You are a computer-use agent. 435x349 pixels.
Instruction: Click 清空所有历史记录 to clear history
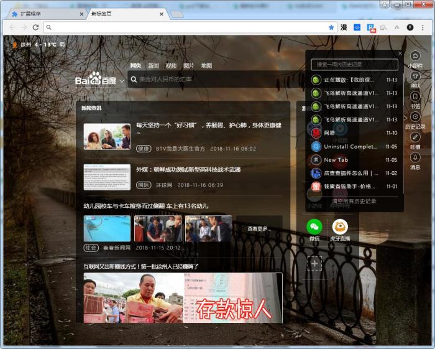pyautogui.click(x=354, y=202)
